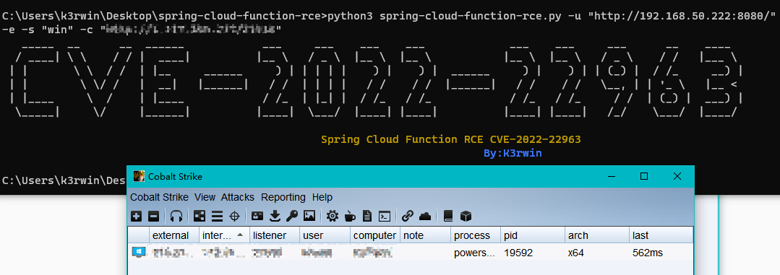780x275 pixels.
Task: Open Credentials via ID card icon
Action: pyautogui.click(x=257, y=216)
